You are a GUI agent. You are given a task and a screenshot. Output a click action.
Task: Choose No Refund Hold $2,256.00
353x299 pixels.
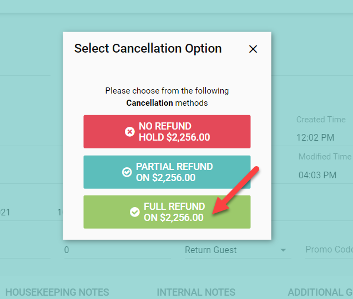167,132
